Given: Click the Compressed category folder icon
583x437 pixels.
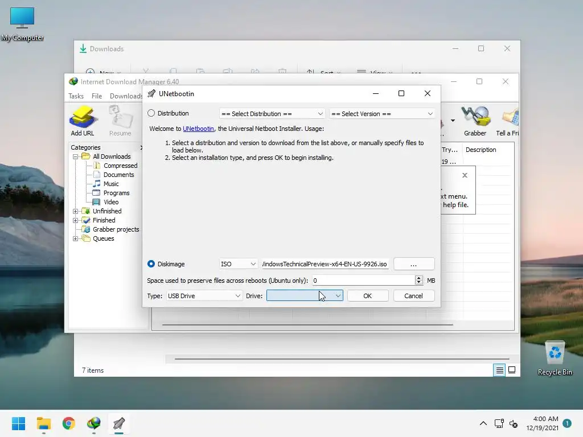Looking at the screenshot, I should click(97, 166).
